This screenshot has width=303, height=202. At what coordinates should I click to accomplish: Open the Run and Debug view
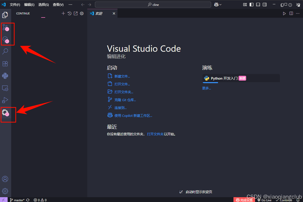click(5, 100)
